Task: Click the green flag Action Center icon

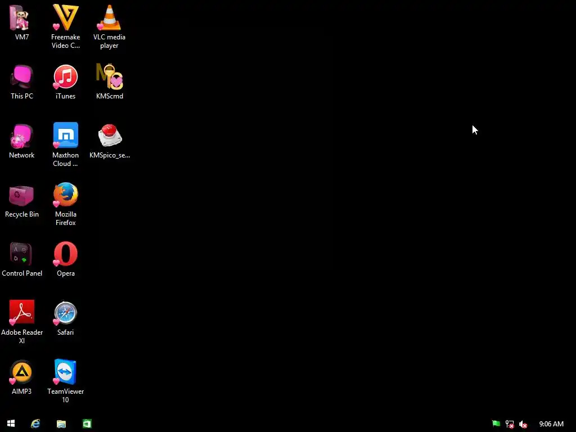Action: (496, 424)
